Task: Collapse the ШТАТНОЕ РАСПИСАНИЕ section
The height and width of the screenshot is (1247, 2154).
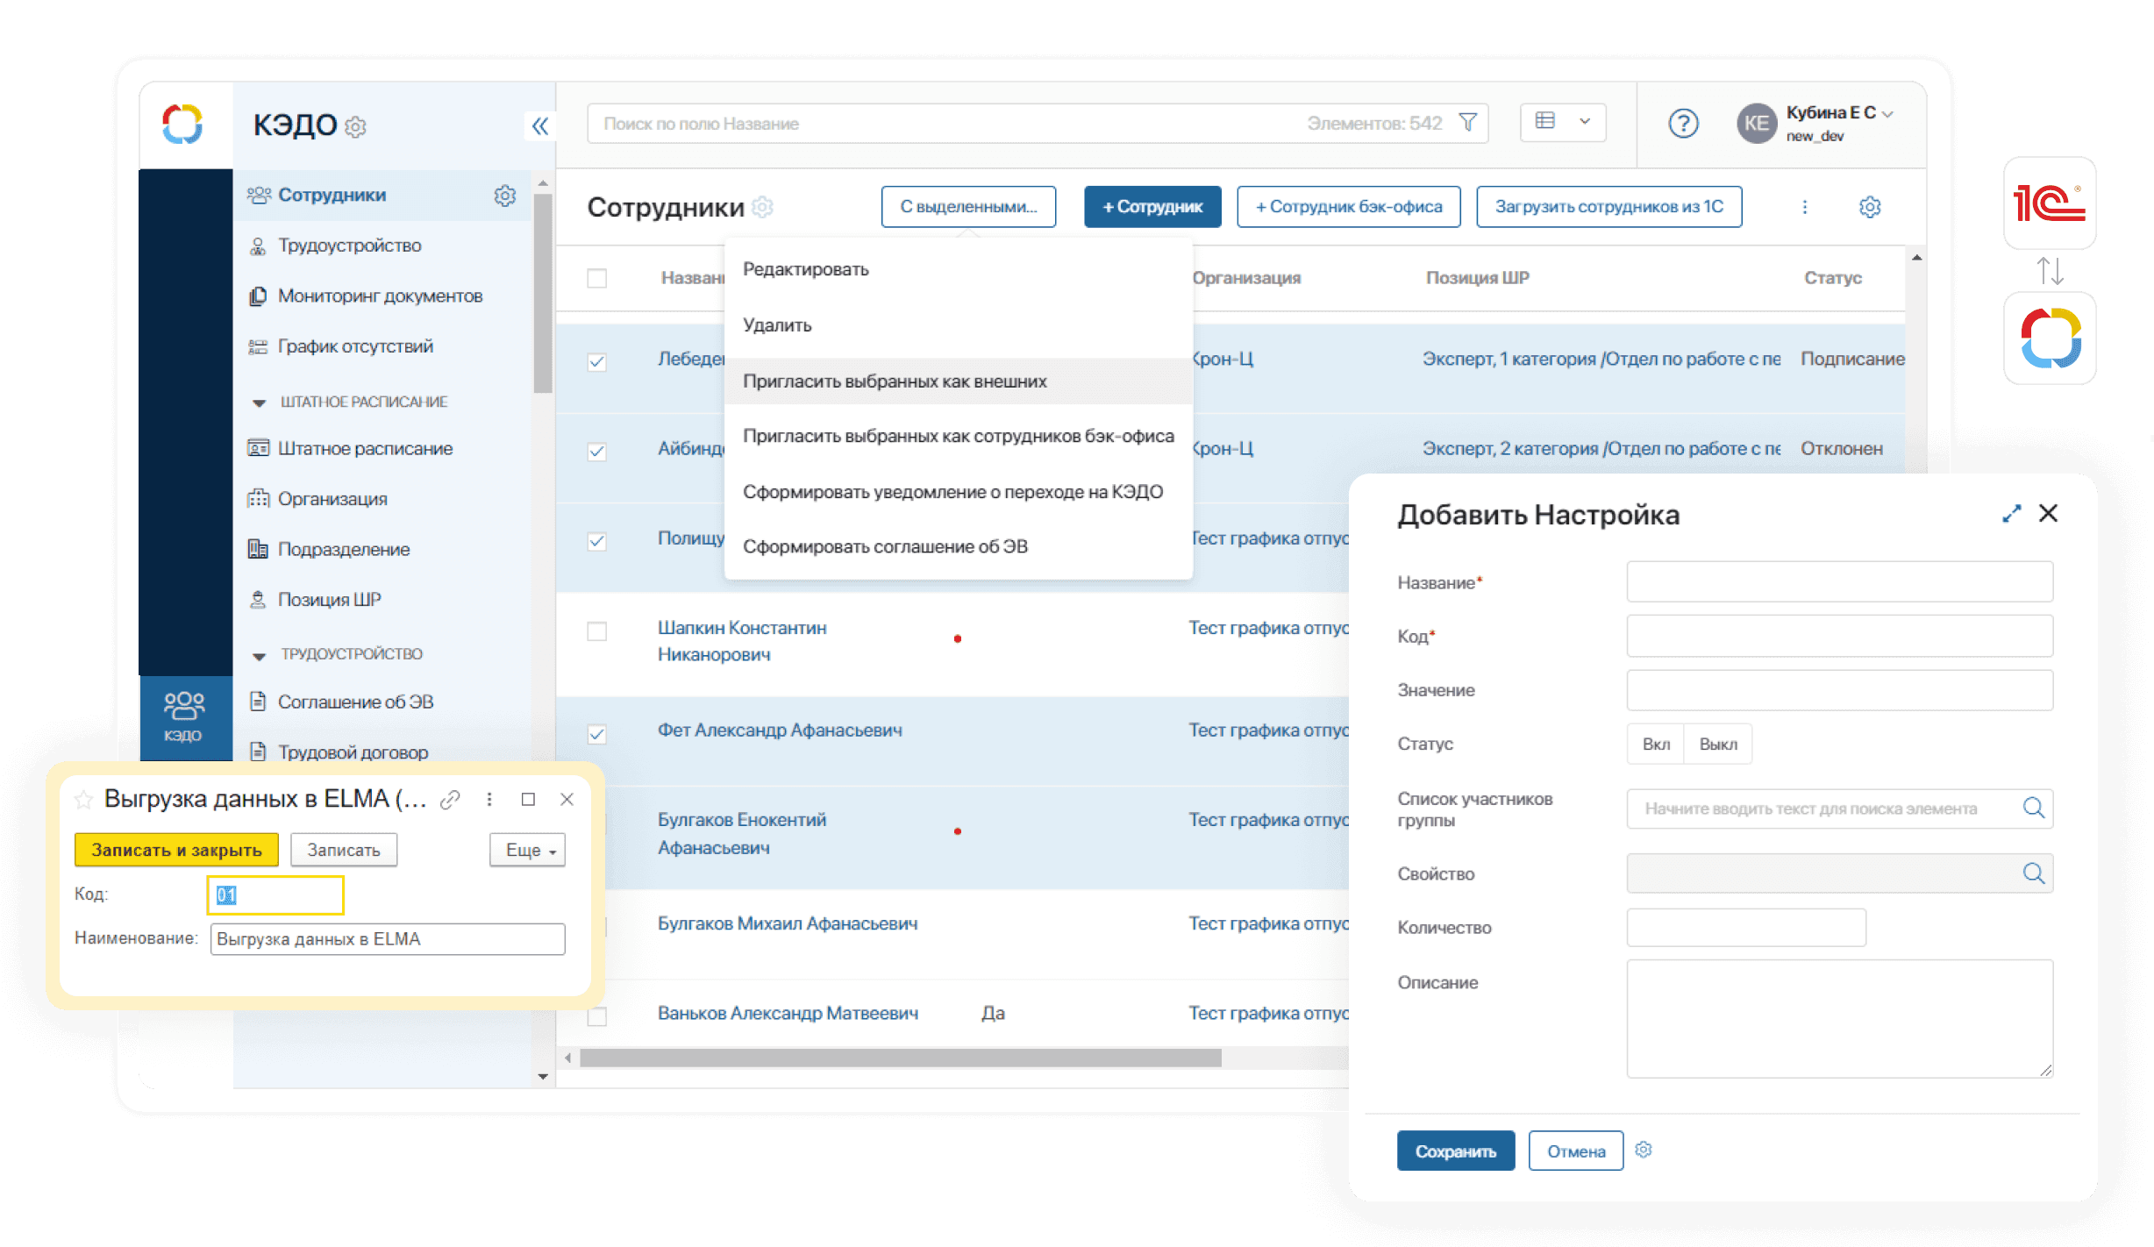Action: click(259, 403)
